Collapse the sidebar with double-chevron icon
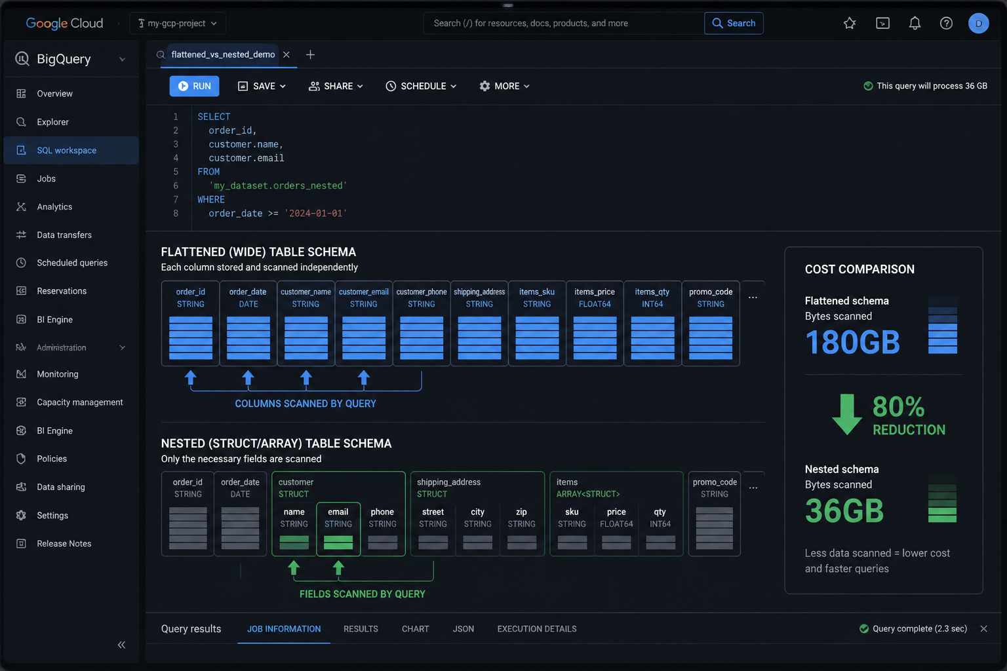 click(121, 645)
